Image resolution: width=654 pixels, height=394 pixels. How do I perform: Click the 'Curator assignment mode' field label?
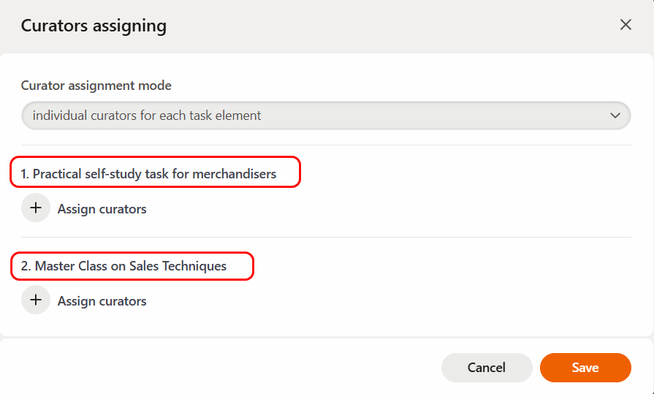point(96,86)
